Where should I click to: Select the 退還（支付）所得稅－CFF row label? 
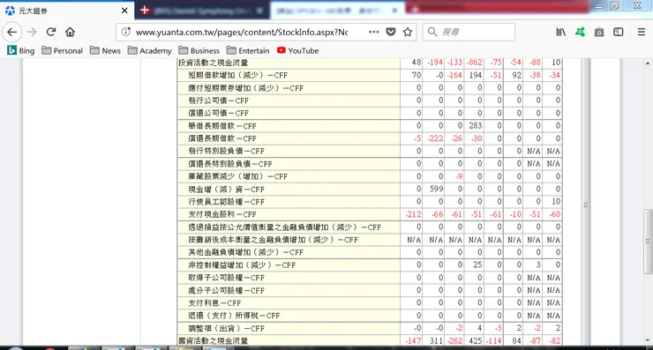(234, 315)
